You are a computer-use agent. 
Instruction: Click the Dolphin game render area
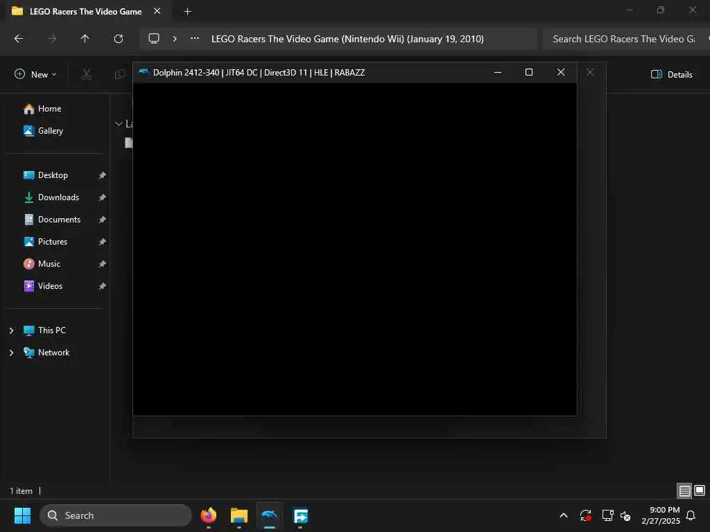coord(354,249)
